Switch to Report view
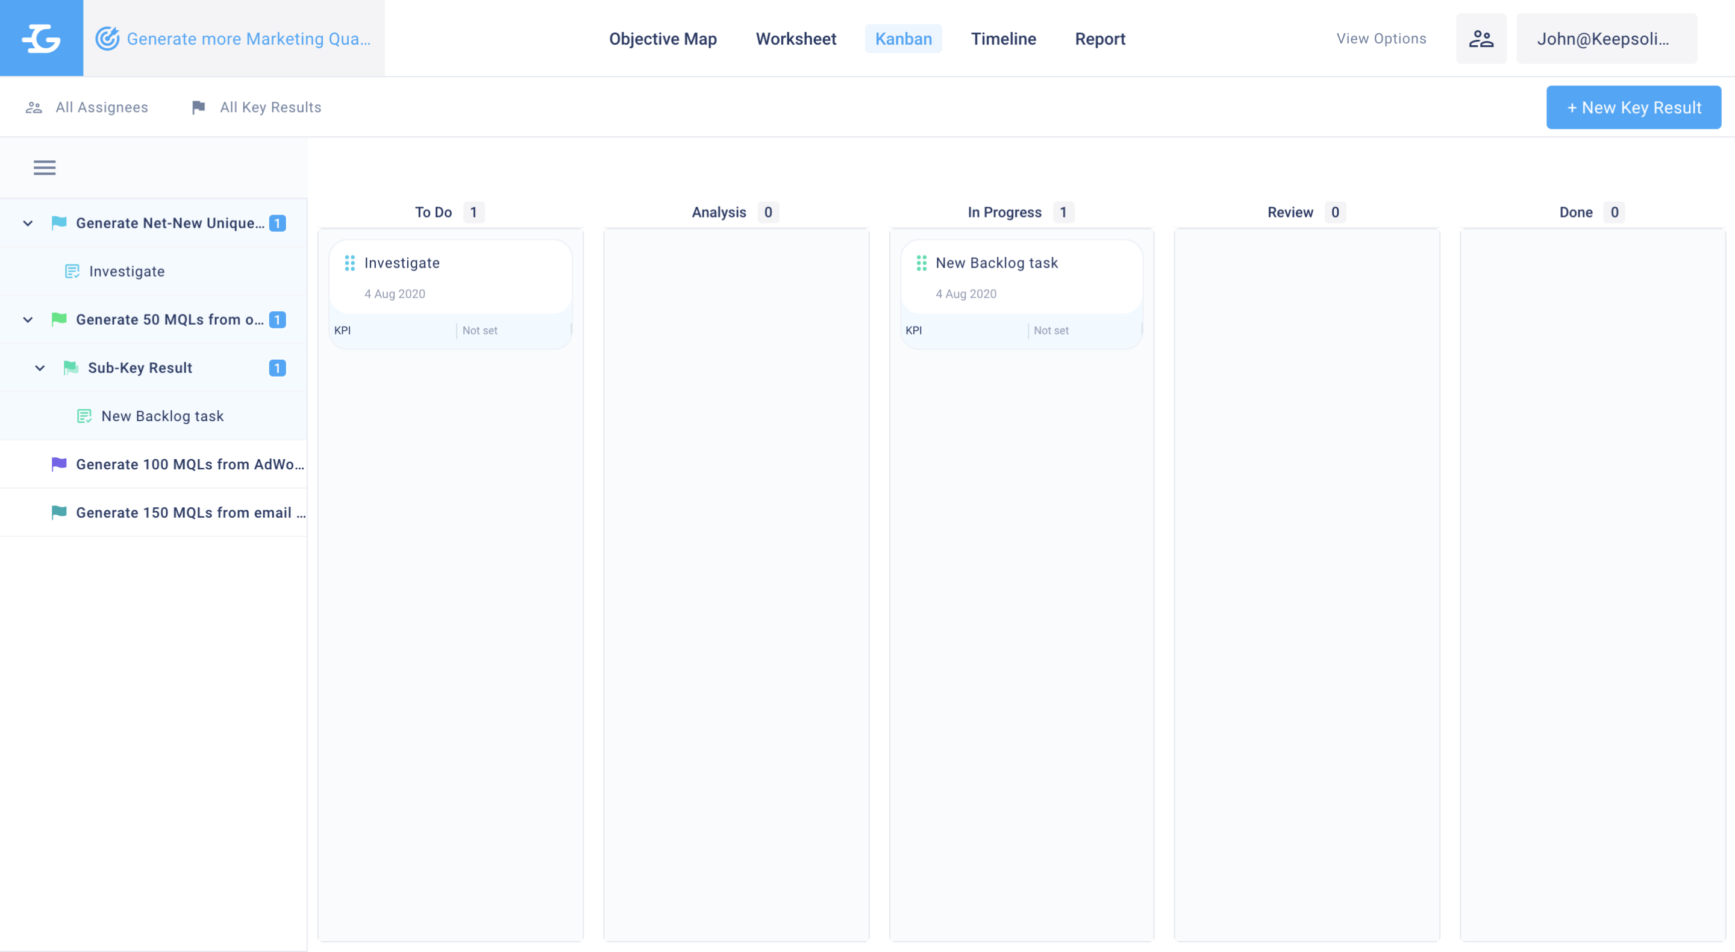1735x952 pixels. tap(1100, 39)
